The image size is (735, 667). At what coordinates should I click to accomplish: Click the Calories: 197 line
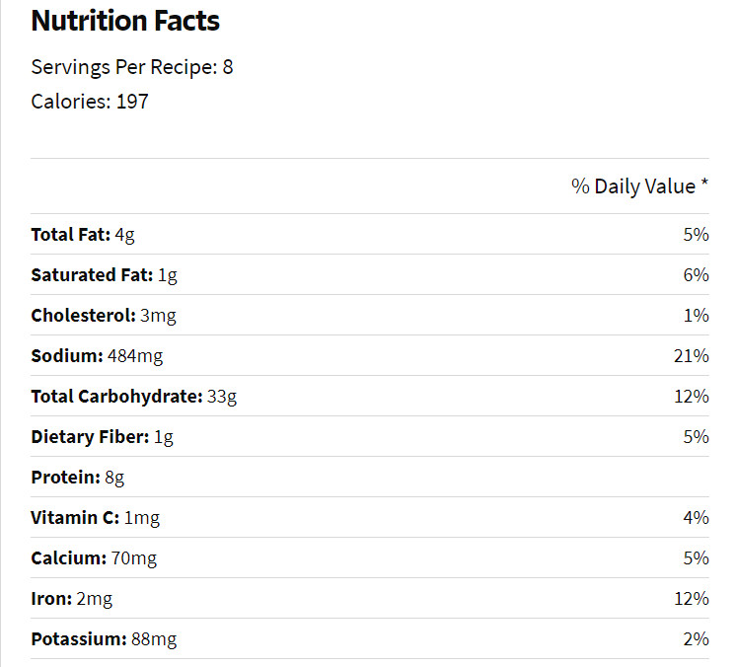click(x=90, y=102)
